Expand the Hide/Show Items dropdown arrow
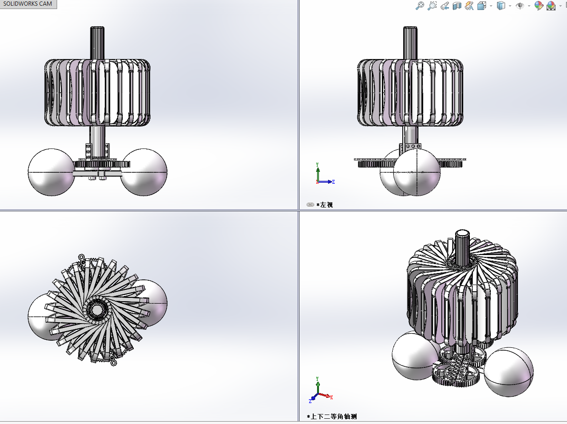This screenshot has height=424, width=567. coord(529,6)
